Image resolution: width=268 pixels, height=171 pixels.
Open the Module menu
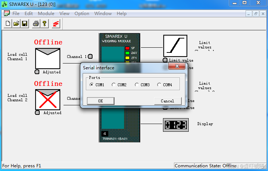(x=46, y=13)
